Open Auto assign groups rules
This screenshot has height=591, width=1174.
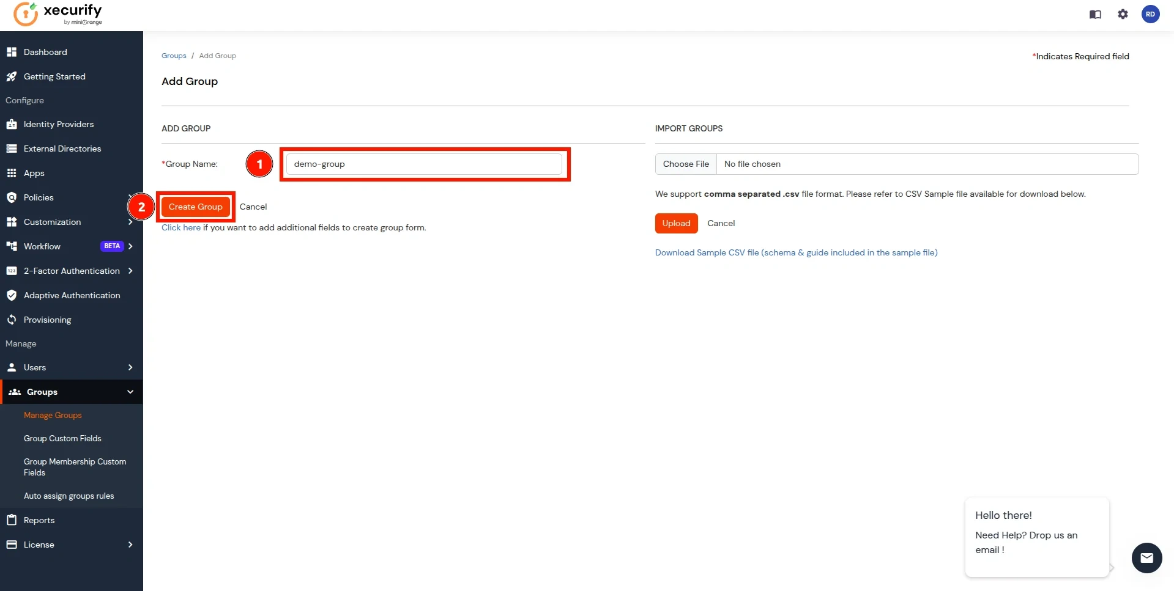point(69,496)
